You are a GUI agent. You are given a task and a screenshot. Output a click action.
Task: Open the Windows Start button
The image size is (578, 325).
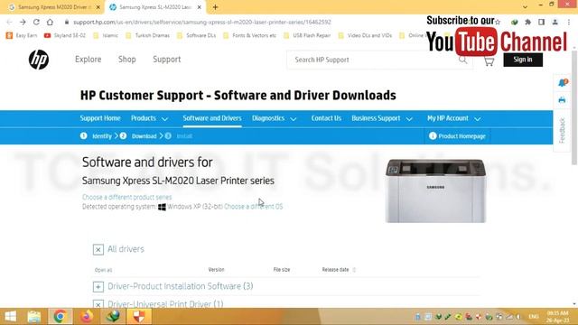[x=11, y=316]
